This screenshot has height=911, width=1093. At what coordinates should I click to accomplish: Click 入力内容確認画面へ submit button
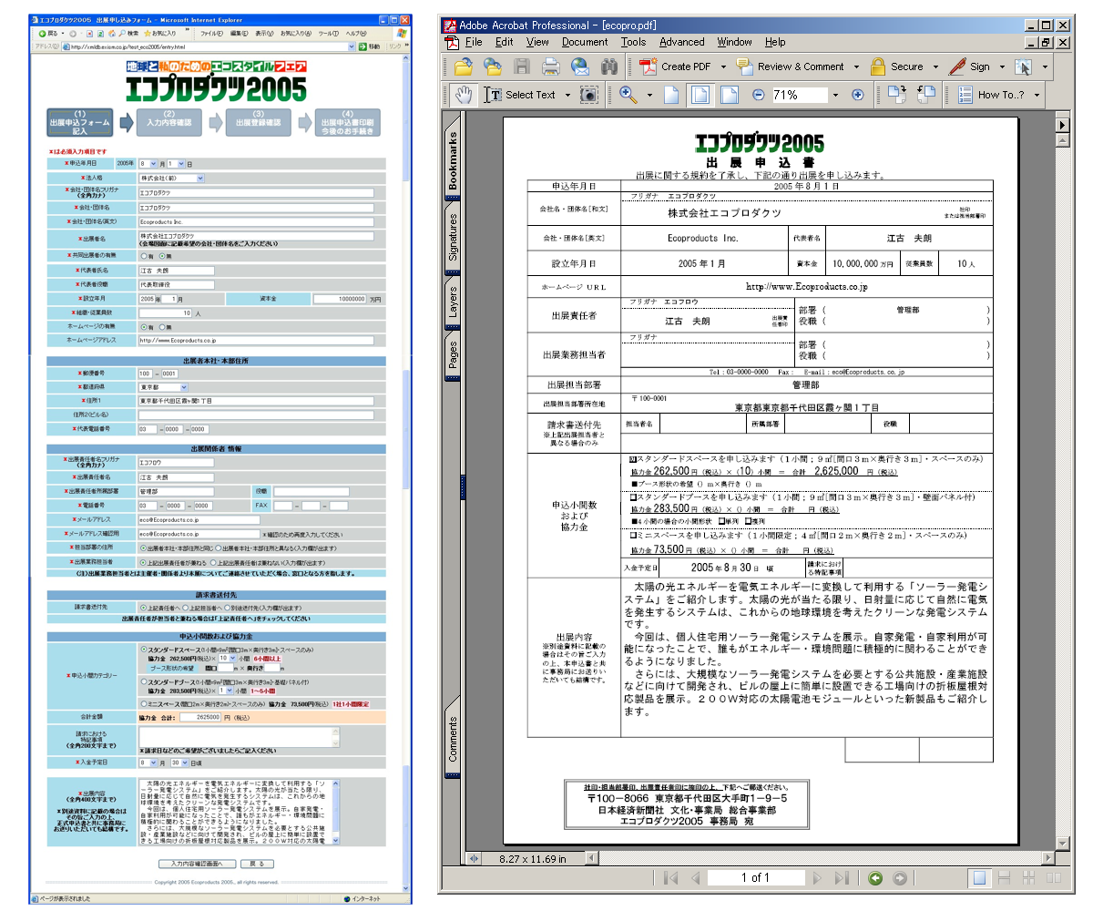(198, 863)
